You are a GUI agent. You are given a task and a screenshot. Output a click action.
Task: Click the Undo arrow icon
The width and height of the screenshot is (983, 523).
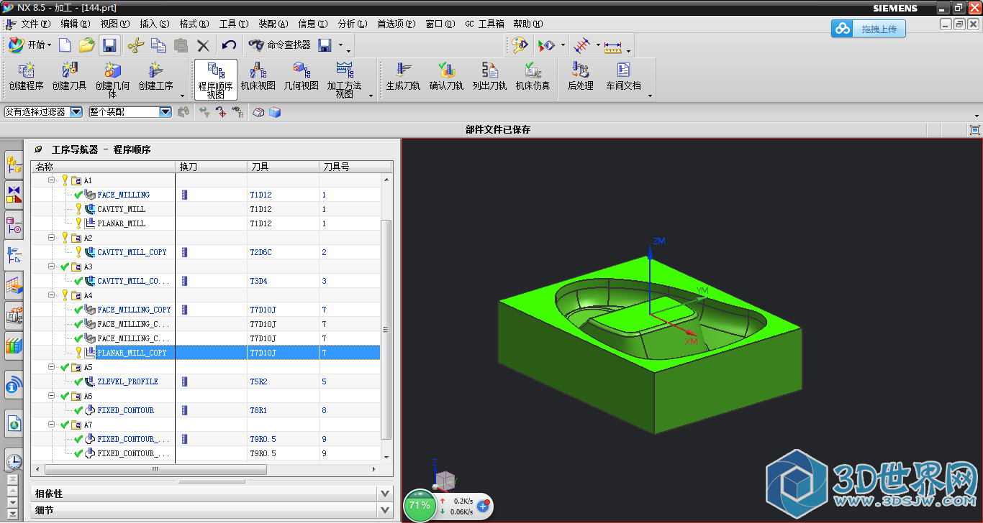(x=229, y=45)
